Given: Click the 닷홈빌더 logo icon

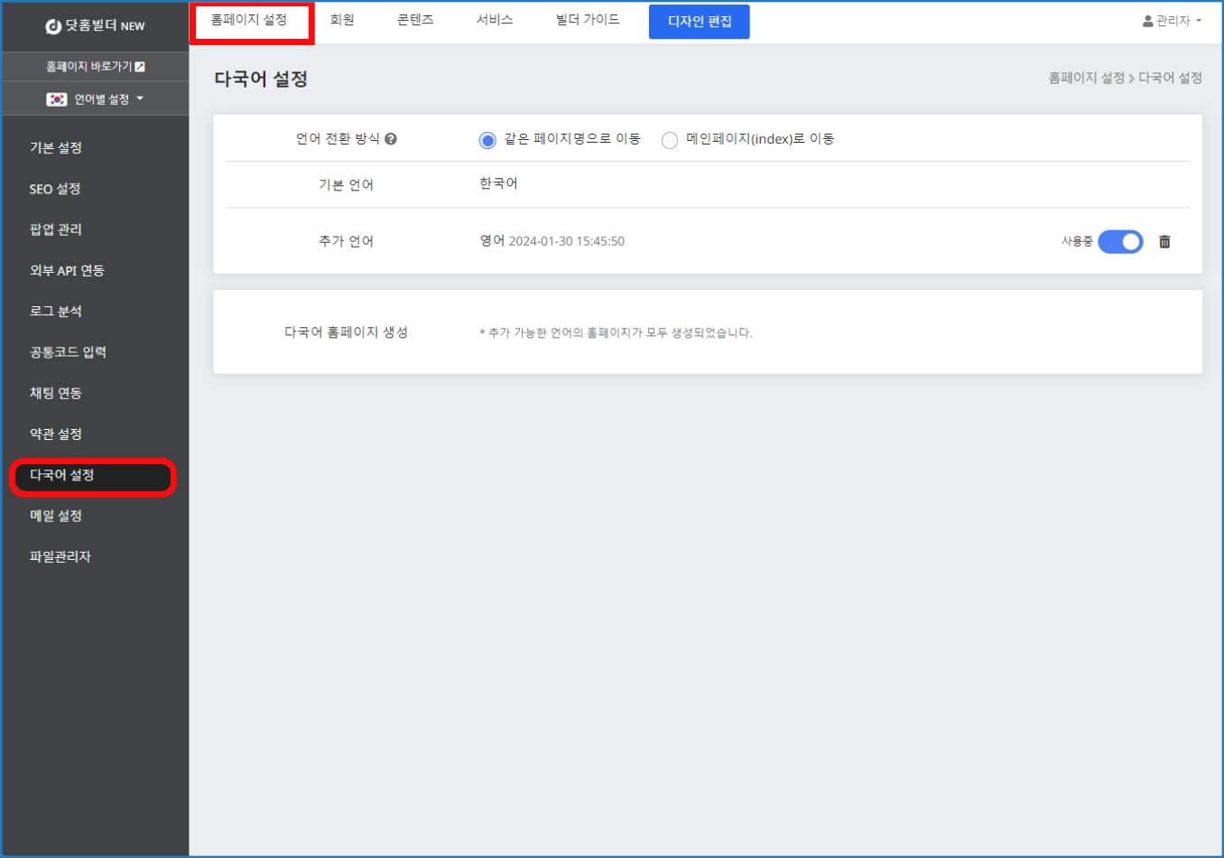Looking at the screenshot, I should tap(53, 26).
